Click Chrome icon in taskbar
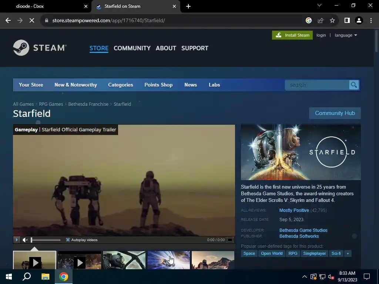Viewport: 379px width, 284px height. tap(64, 277)
